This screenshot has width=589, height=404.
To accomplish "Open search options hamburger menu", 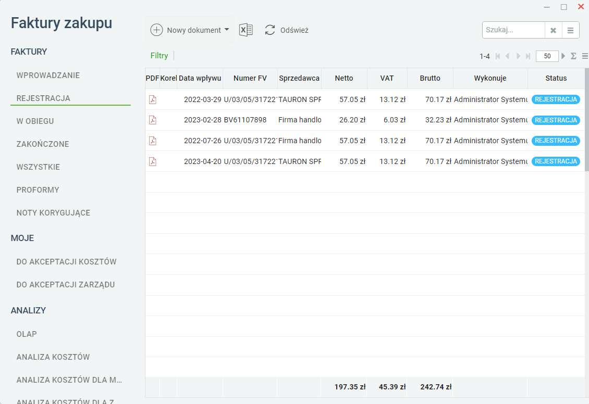I will pos(571,30).
